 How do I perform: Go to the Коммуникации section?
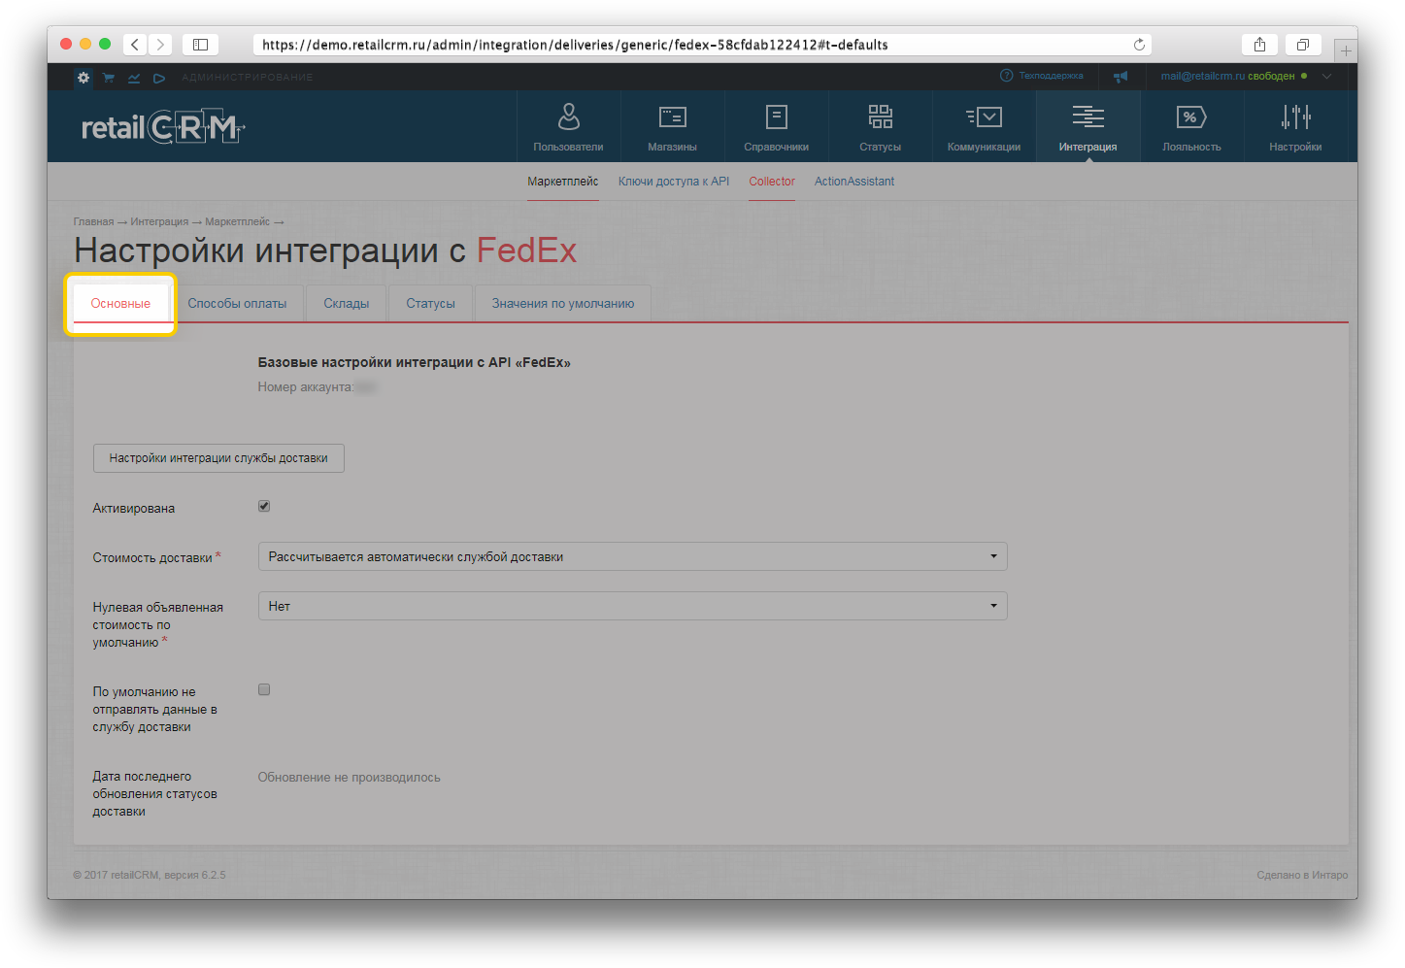tap(984, 126)
